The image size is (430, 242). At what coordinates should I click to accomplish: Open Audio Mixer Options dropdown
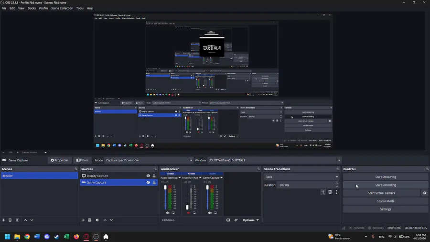[x=251, y=220]
